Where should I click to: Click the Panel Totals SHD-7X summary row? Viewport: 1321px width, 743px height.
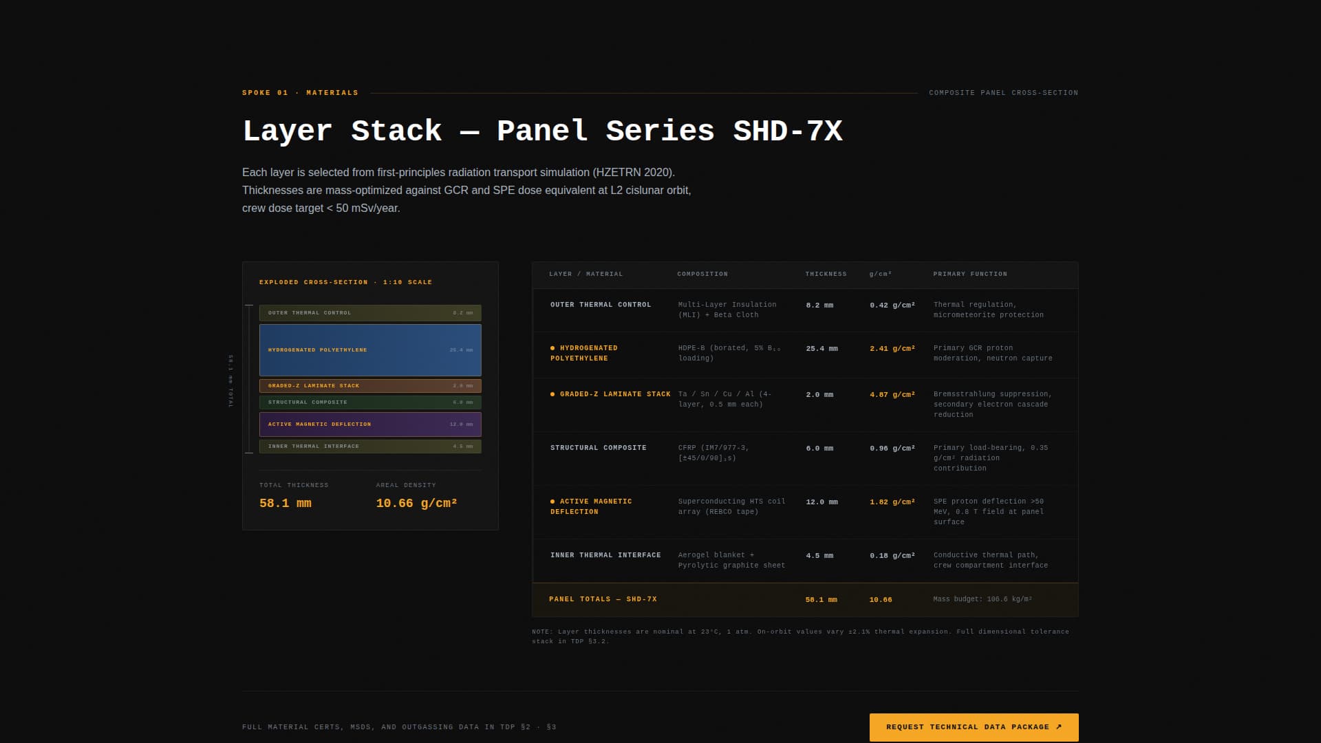click(x=805, y=600)
